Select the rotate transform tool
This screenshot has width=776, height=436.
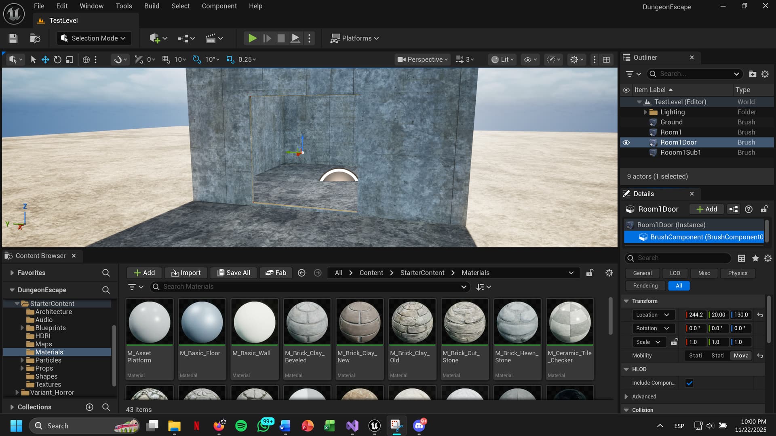click(57, 60)
